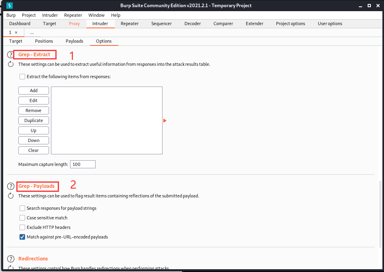384x272 pixels.
Task: Select attack tab number 1
Action: point(10,32)
